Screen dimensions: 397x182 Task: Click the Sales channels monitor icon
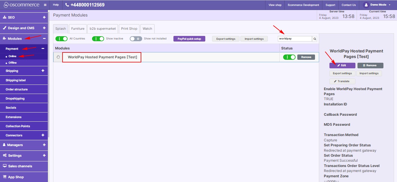click(x=5, y=166)
